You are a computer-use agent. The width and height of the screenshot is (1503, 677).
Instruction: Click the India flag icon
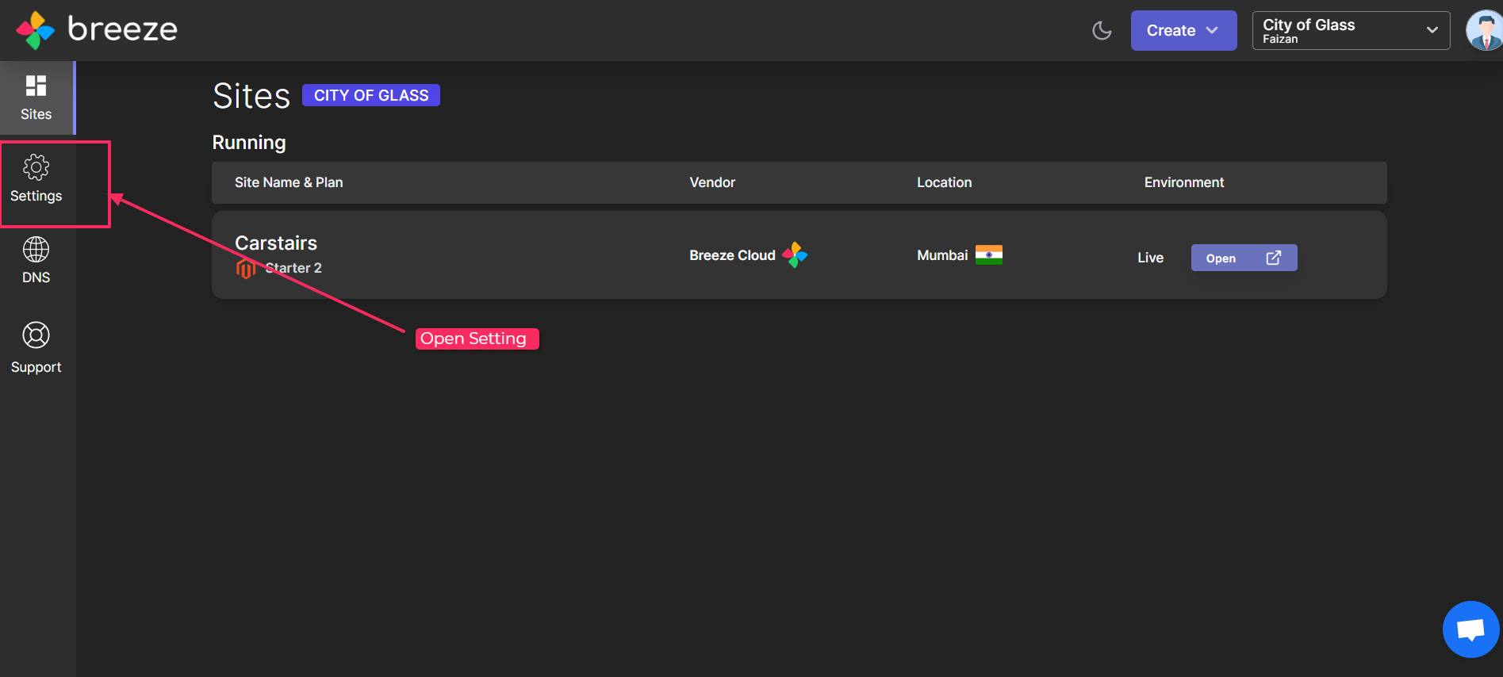(989, 254)
